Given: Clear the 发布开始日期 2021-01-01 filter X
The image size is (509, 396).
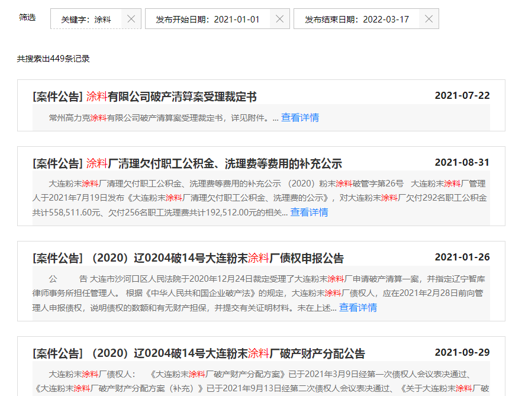Looking at the screenshot, I should [279, 19].
